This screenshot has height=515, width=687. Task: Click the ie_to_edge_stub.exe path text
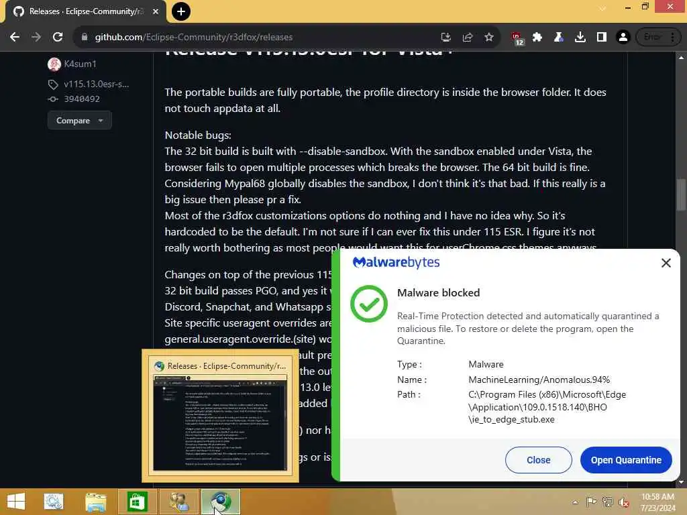511,420
